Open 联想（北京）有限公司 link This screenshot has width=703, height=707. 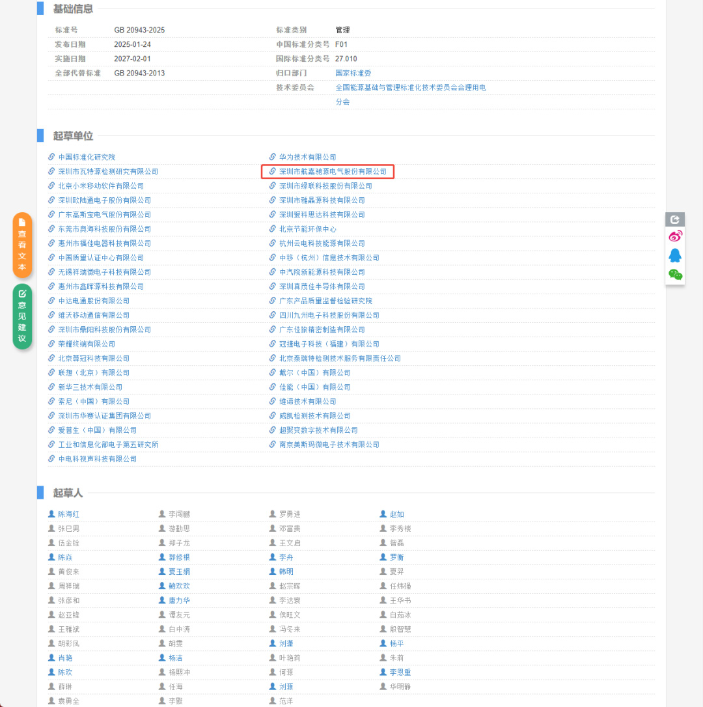click(x=94, y=372)
